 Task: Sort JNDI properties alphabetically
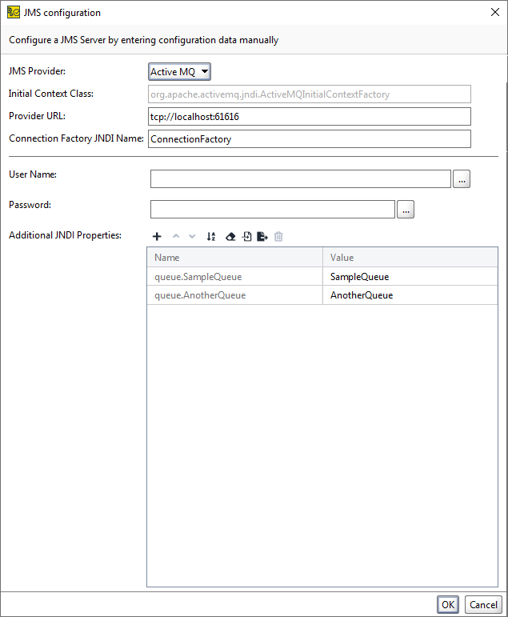tap(211, 237)
